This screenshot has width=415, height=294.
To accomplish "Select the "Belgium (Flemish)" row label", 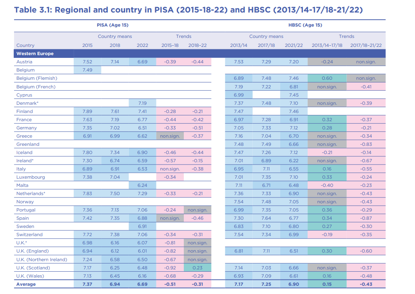I will pyautogui.click(x=36, y=78).
